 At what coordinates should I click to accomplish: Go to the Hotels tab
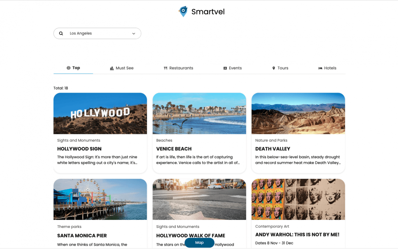coord(330,68)
